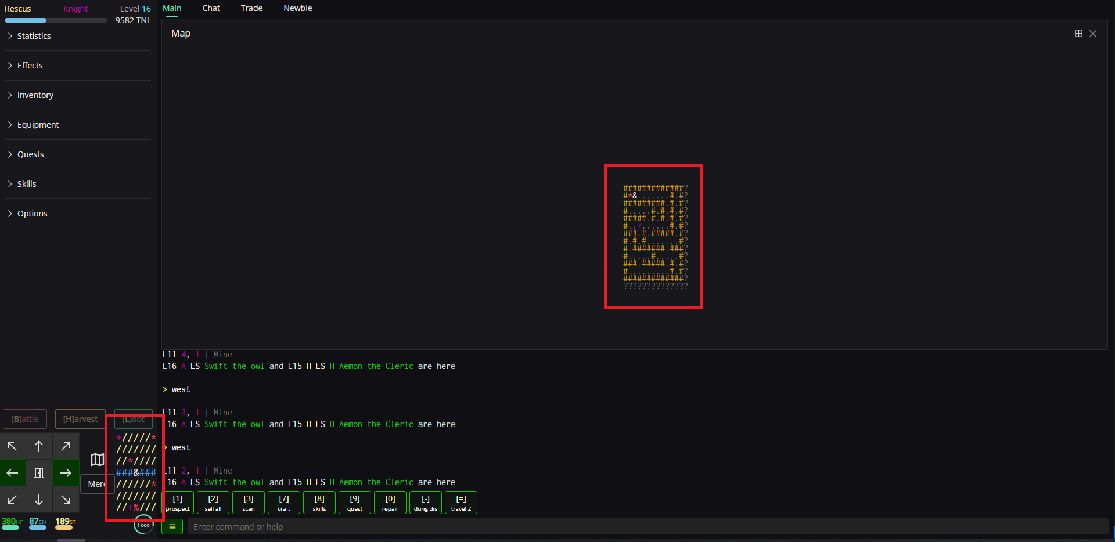Switch to the Chat tab

pos(210,8)
